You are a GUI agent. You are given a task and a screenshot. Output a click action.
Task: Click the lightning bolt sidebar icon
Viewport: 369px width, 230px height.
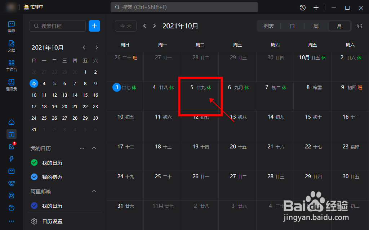click(11, 159)
